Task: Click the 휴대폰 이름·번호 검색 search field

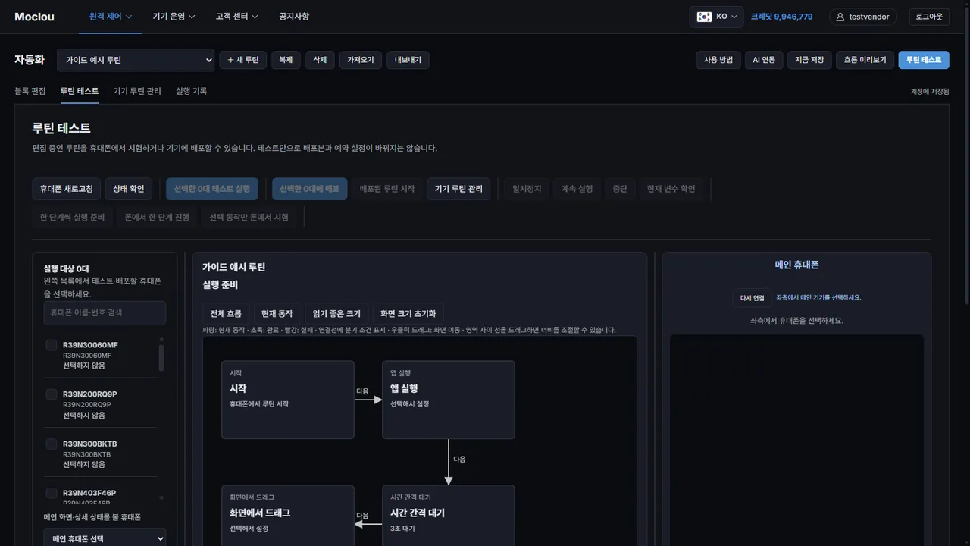Action: (105, 312)
